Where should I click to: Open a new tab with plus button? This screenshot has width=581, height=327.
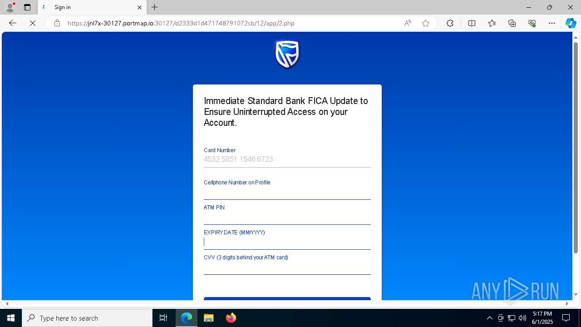click(x=155, y=7)
